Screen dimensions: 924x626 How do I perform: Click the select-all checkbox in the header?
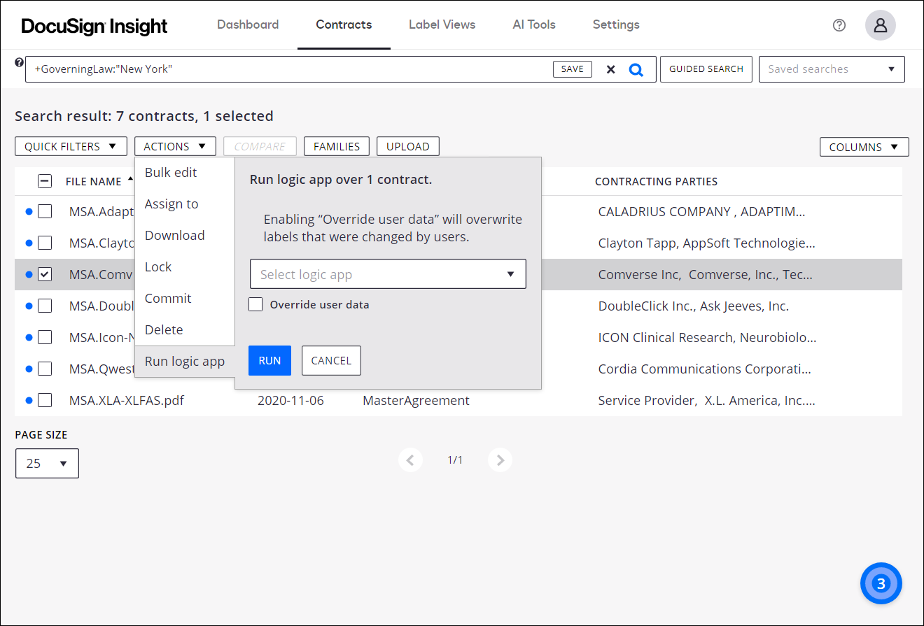tap(44, 180)
